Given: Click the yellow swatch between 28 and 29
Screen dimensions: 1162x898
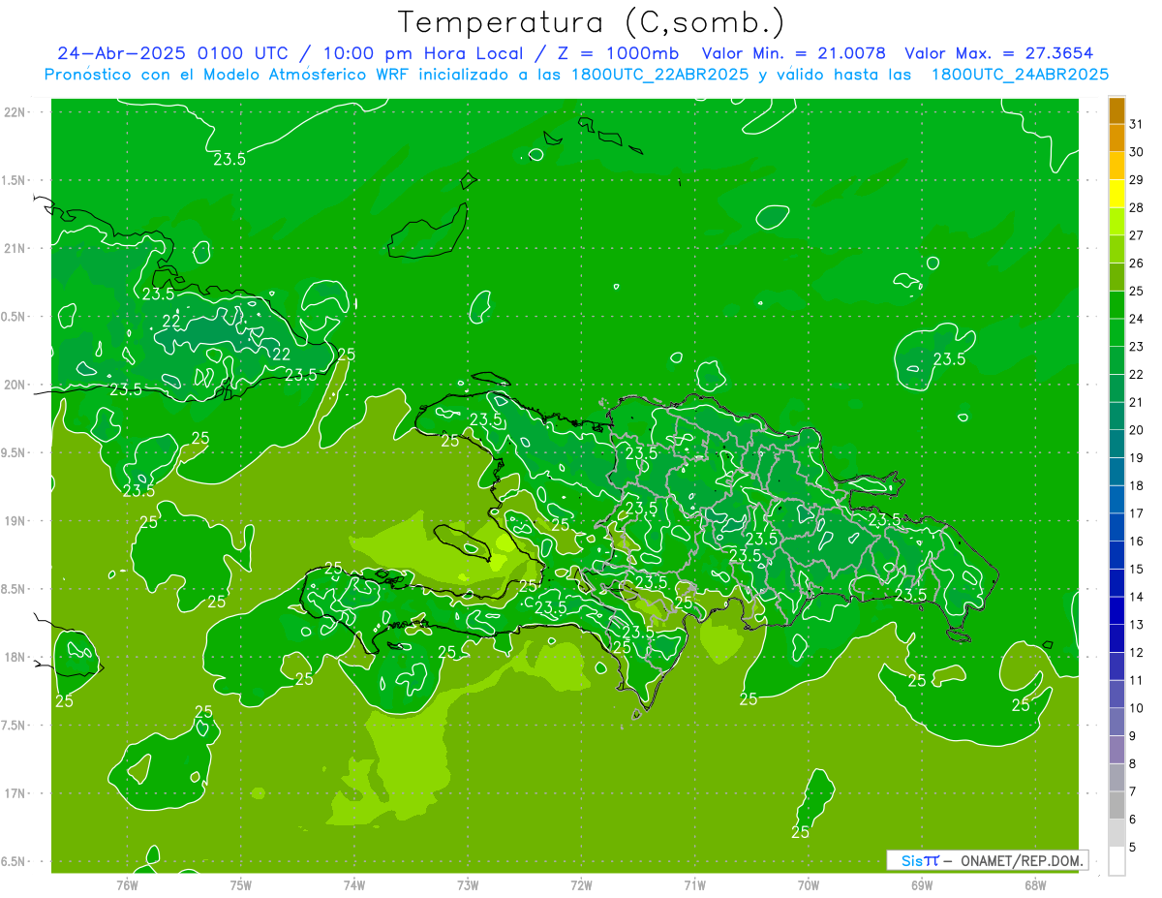Looking at the screenshot, I should pos(1116,194).
